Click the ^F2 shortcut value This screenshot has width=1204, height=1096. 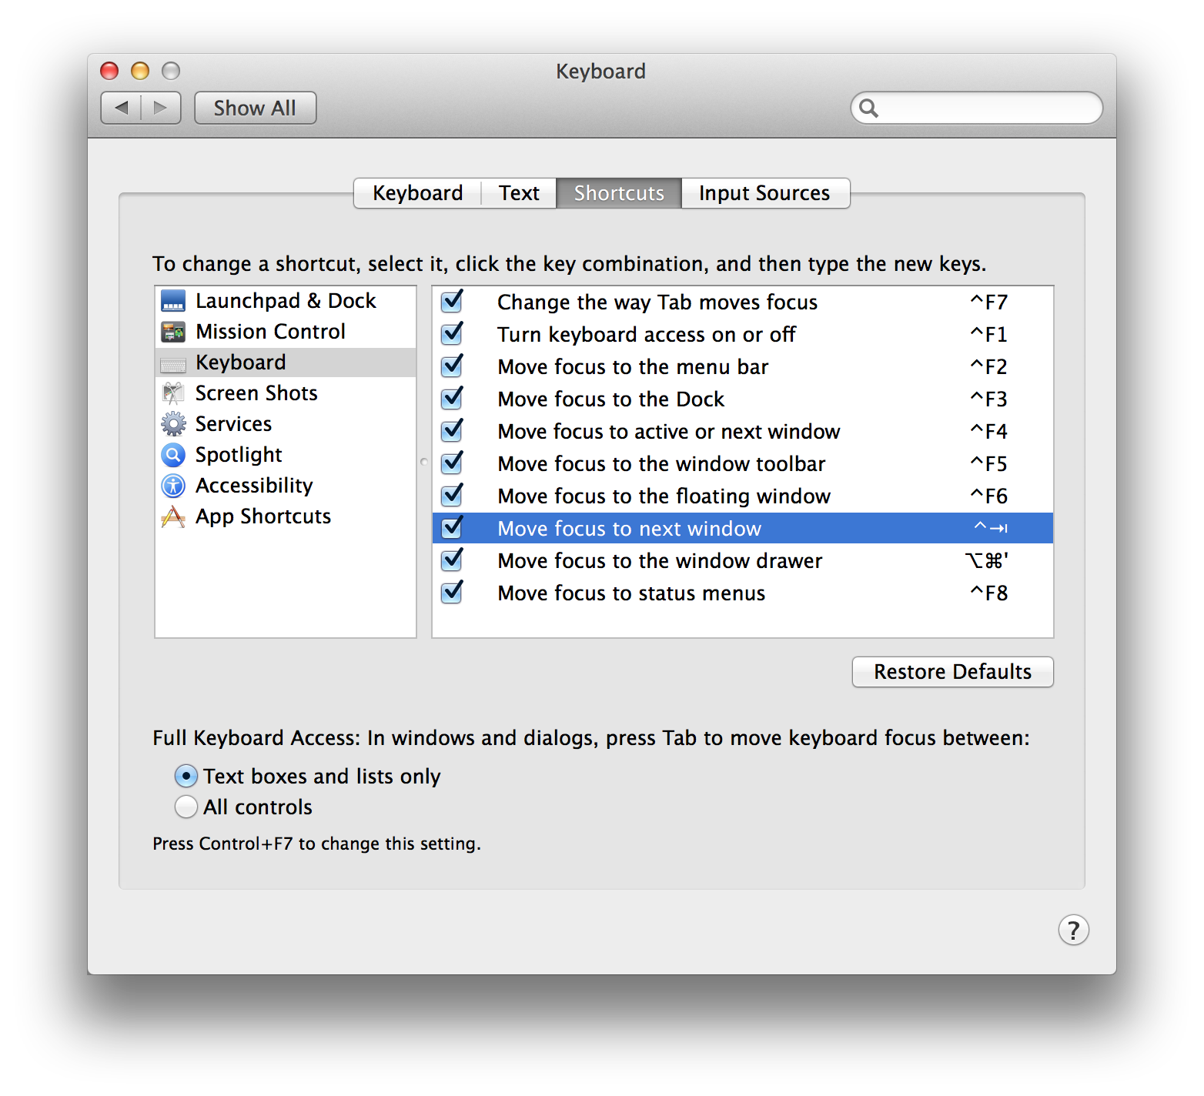point(988,367)
